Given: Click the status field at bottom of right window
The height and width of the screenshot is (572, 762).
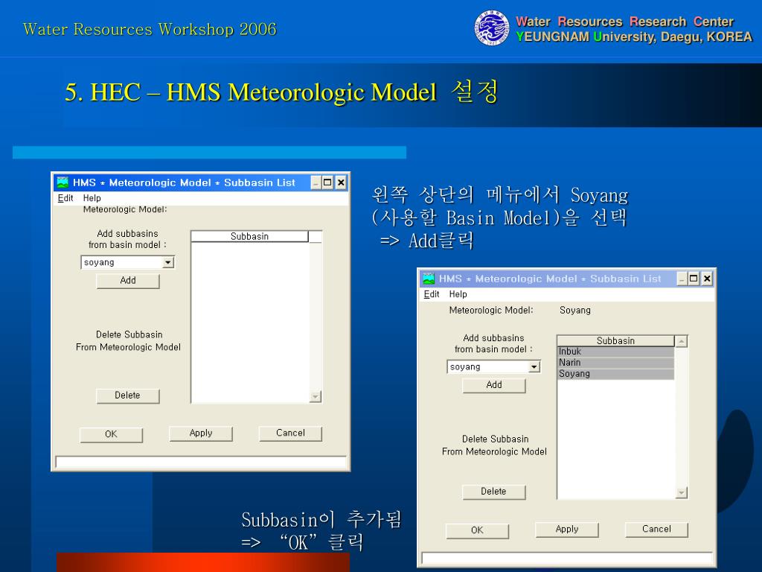Looking at the screenshot, I should click(x=566, y=559).
